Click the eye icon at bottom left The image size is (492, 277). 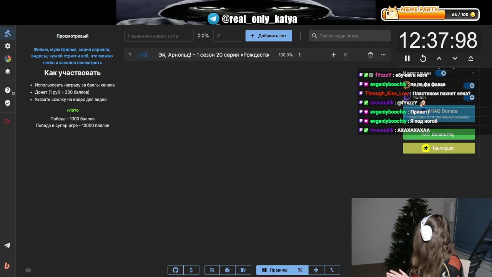coord(28,270)
